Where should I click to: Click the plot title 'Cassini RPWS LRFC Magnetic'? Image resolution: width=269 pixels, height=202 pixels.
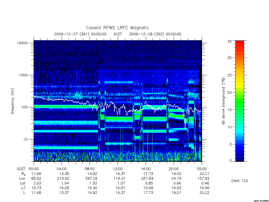(117, 28)
